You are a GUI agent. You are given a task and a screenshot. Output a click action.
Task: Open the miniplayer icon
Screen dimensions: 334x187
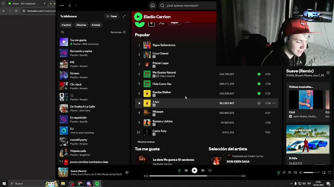(324, 172)
